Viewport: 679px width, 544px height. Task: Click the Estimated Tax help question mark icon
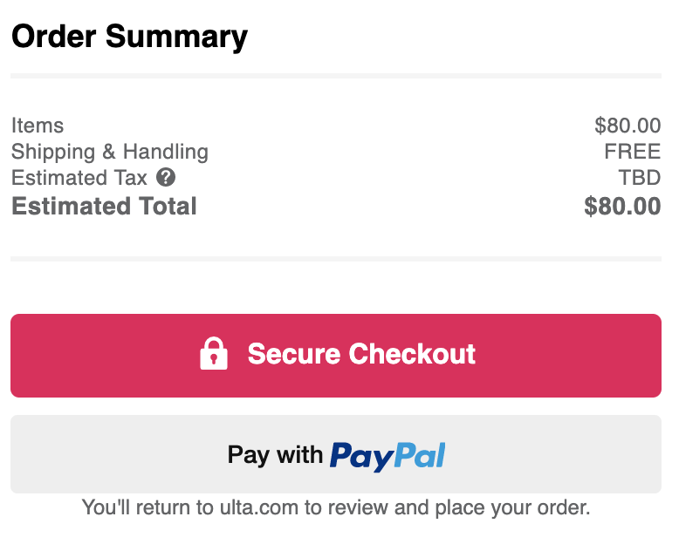(166, 177)
